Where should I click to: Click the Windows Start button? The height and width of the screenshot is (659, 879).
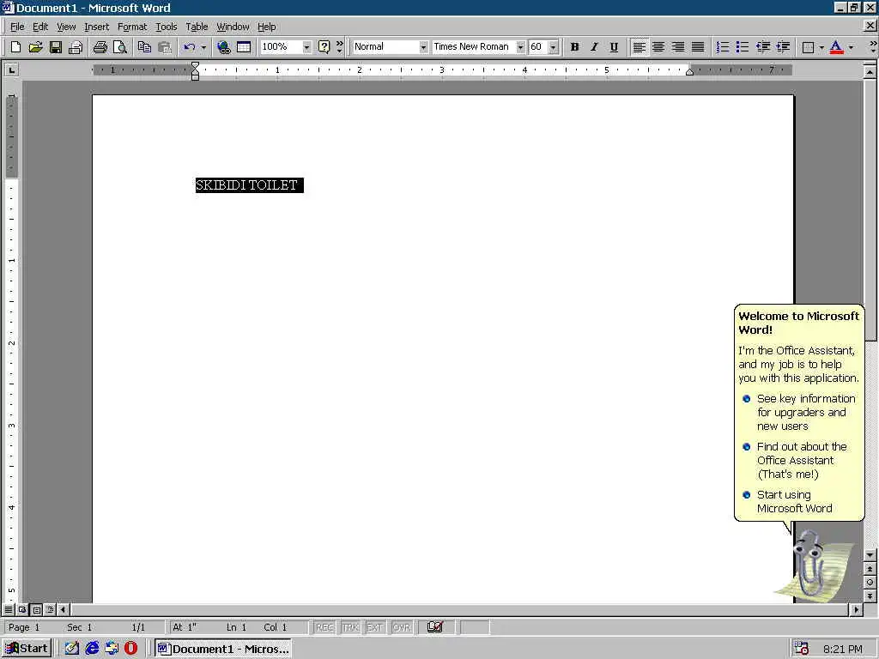click(x=27, y=649)
